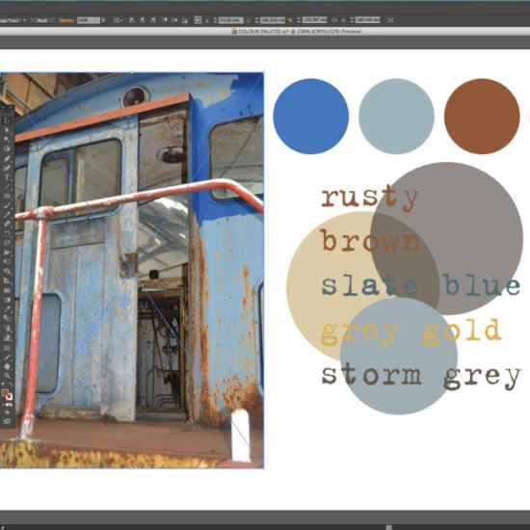Viewport: 530px width, 530px height.
Task: Click the Mask button in control bar
Action: click(x=41, y=20)
